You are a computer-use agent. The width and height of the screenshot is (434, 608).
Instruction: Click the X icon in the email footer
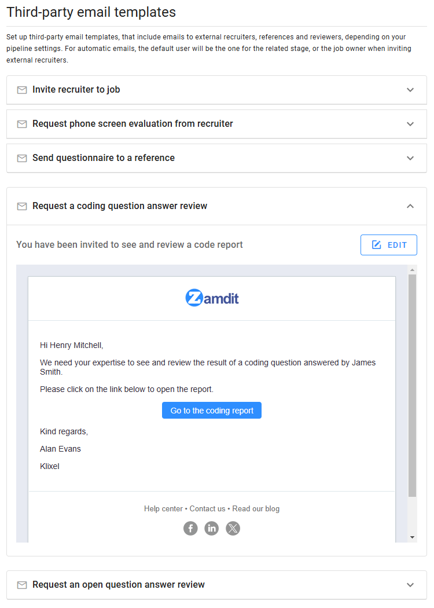point(233,528)
